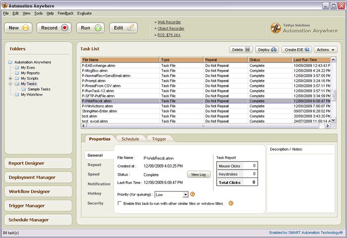Image resolution: width=347 pixels, height=238 pixels.
Task: Switch to the Trigger tab
Action: (159, 139)
